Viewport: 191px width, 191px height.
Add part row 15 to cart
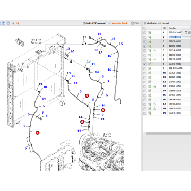[x=150, y=95]
